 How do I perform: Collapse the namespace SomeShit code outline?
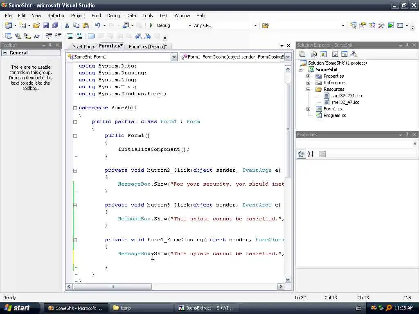[75, 108]
